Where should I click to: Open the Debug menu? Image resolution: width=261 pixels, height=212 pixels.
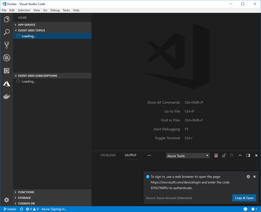coord(55,10)
